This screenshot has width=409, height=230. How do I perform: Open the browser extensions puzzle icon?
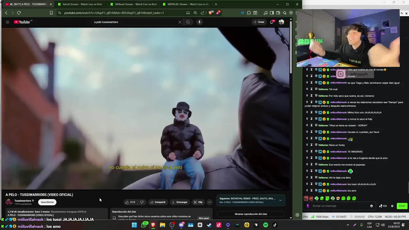[249, 13]
